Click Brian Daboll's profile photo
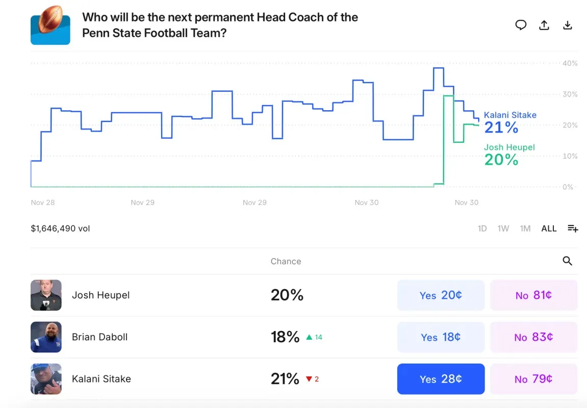The width and height of the screenshot is (587, 408). point(46,337)
